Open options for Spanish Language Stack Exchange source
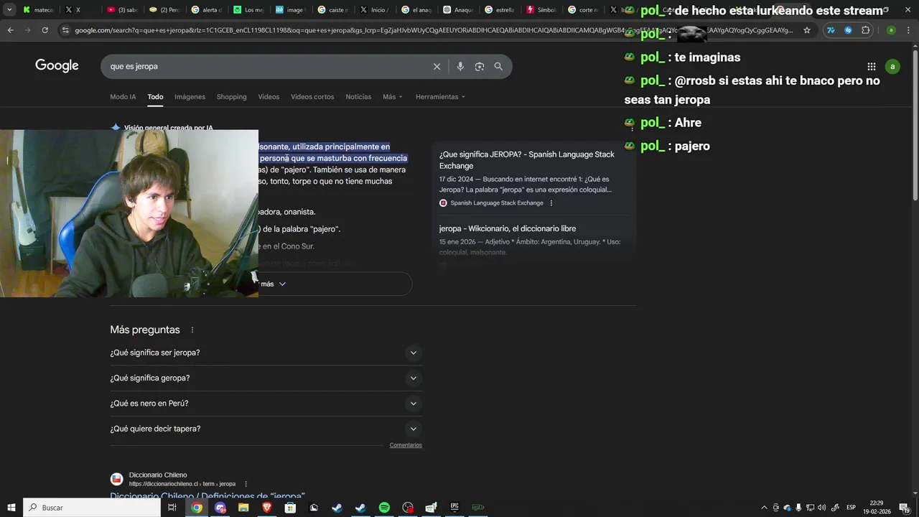This screenshot has width=919, height=517. pyautogui.click(x=551, y=203)
